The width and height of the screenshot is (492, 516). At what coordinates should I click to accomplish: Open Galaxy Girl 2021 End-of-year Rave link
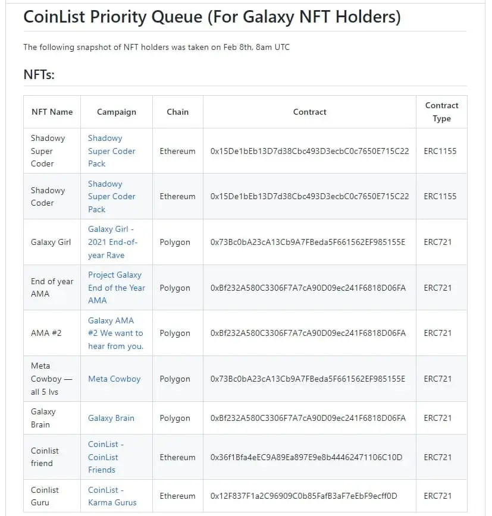click(112, 242)
